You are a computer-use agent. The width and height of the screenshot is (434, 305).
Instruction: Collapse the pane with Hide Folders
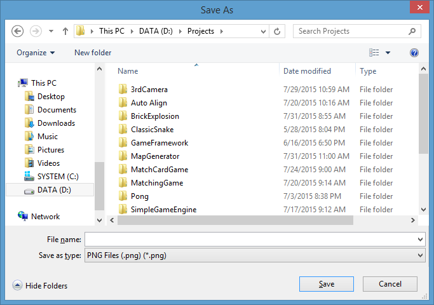[x=40, y=285]
